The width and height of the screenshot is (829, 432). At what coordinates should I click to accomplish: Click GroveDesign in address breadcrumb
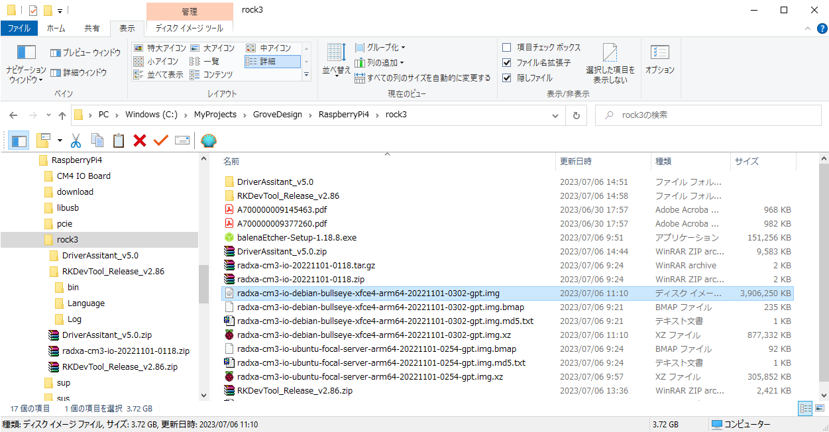[277, 115]
